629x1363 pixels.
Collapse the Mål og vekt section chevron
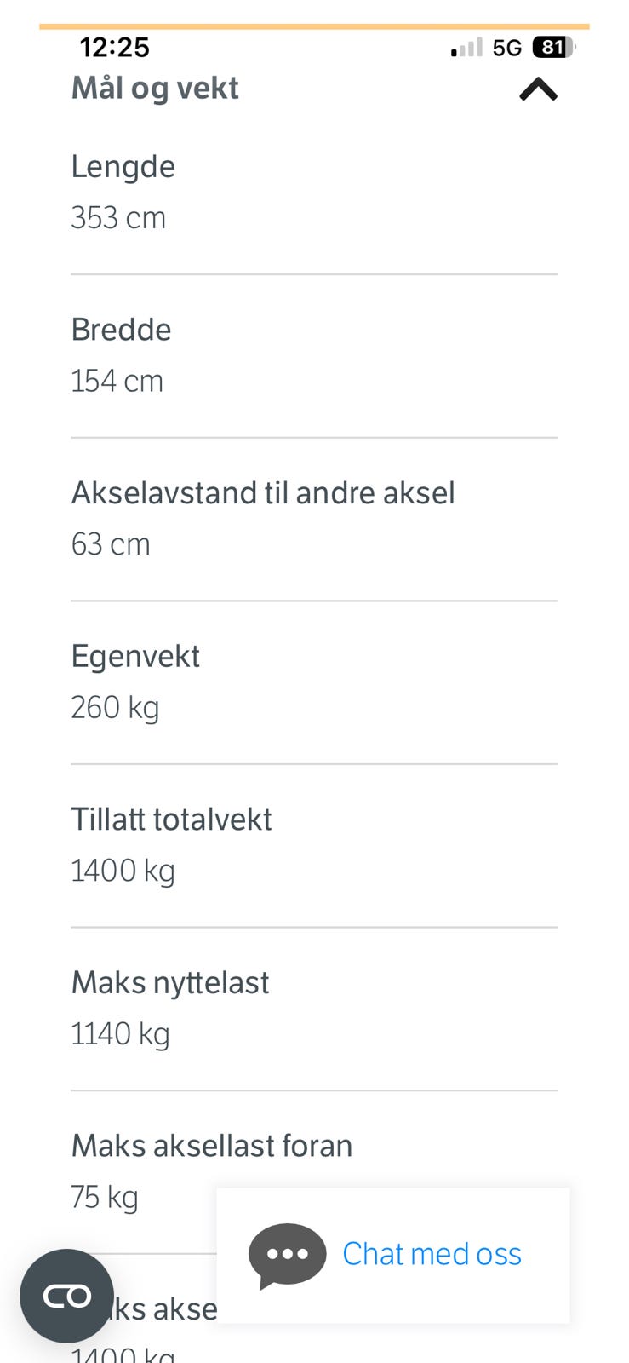[538, 89]
